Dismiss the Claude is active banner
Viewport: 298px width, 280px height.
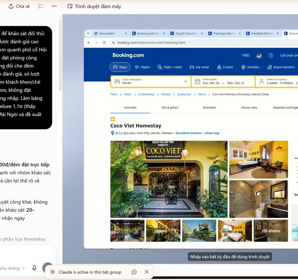[147, 272]
